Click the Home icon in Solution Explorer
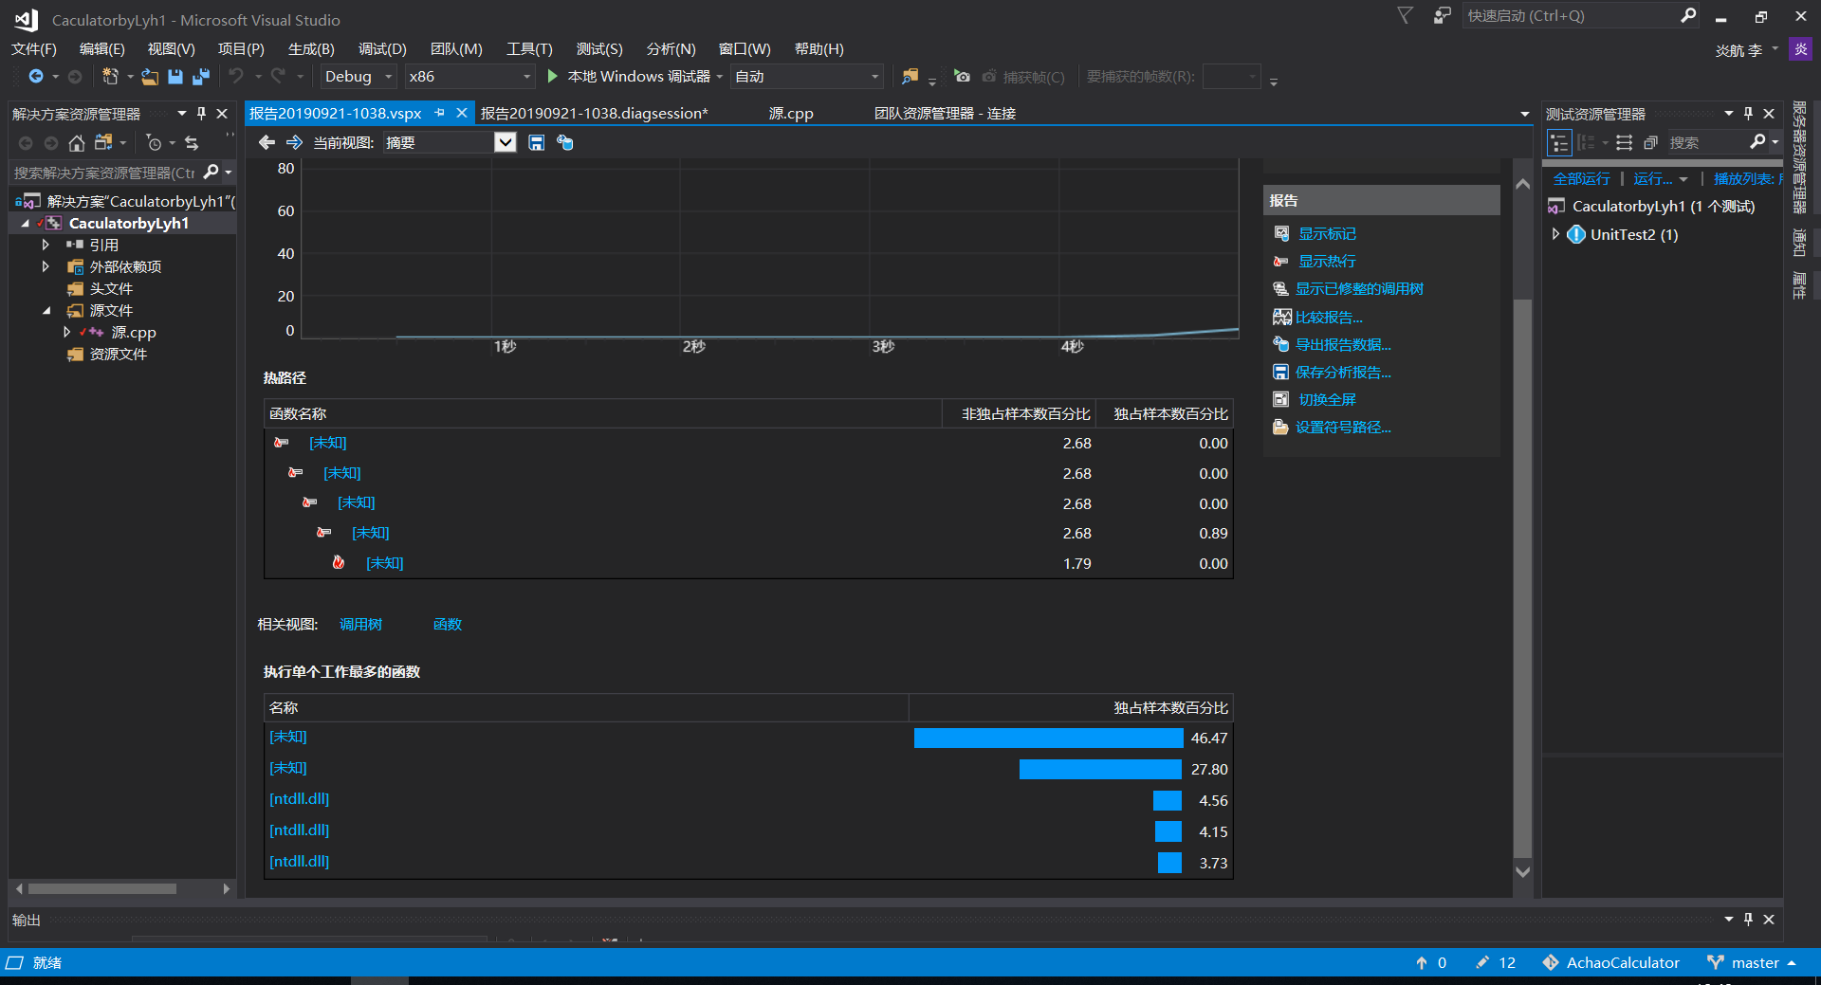This screenshot has height=985, width=1821. coord(77,142)
